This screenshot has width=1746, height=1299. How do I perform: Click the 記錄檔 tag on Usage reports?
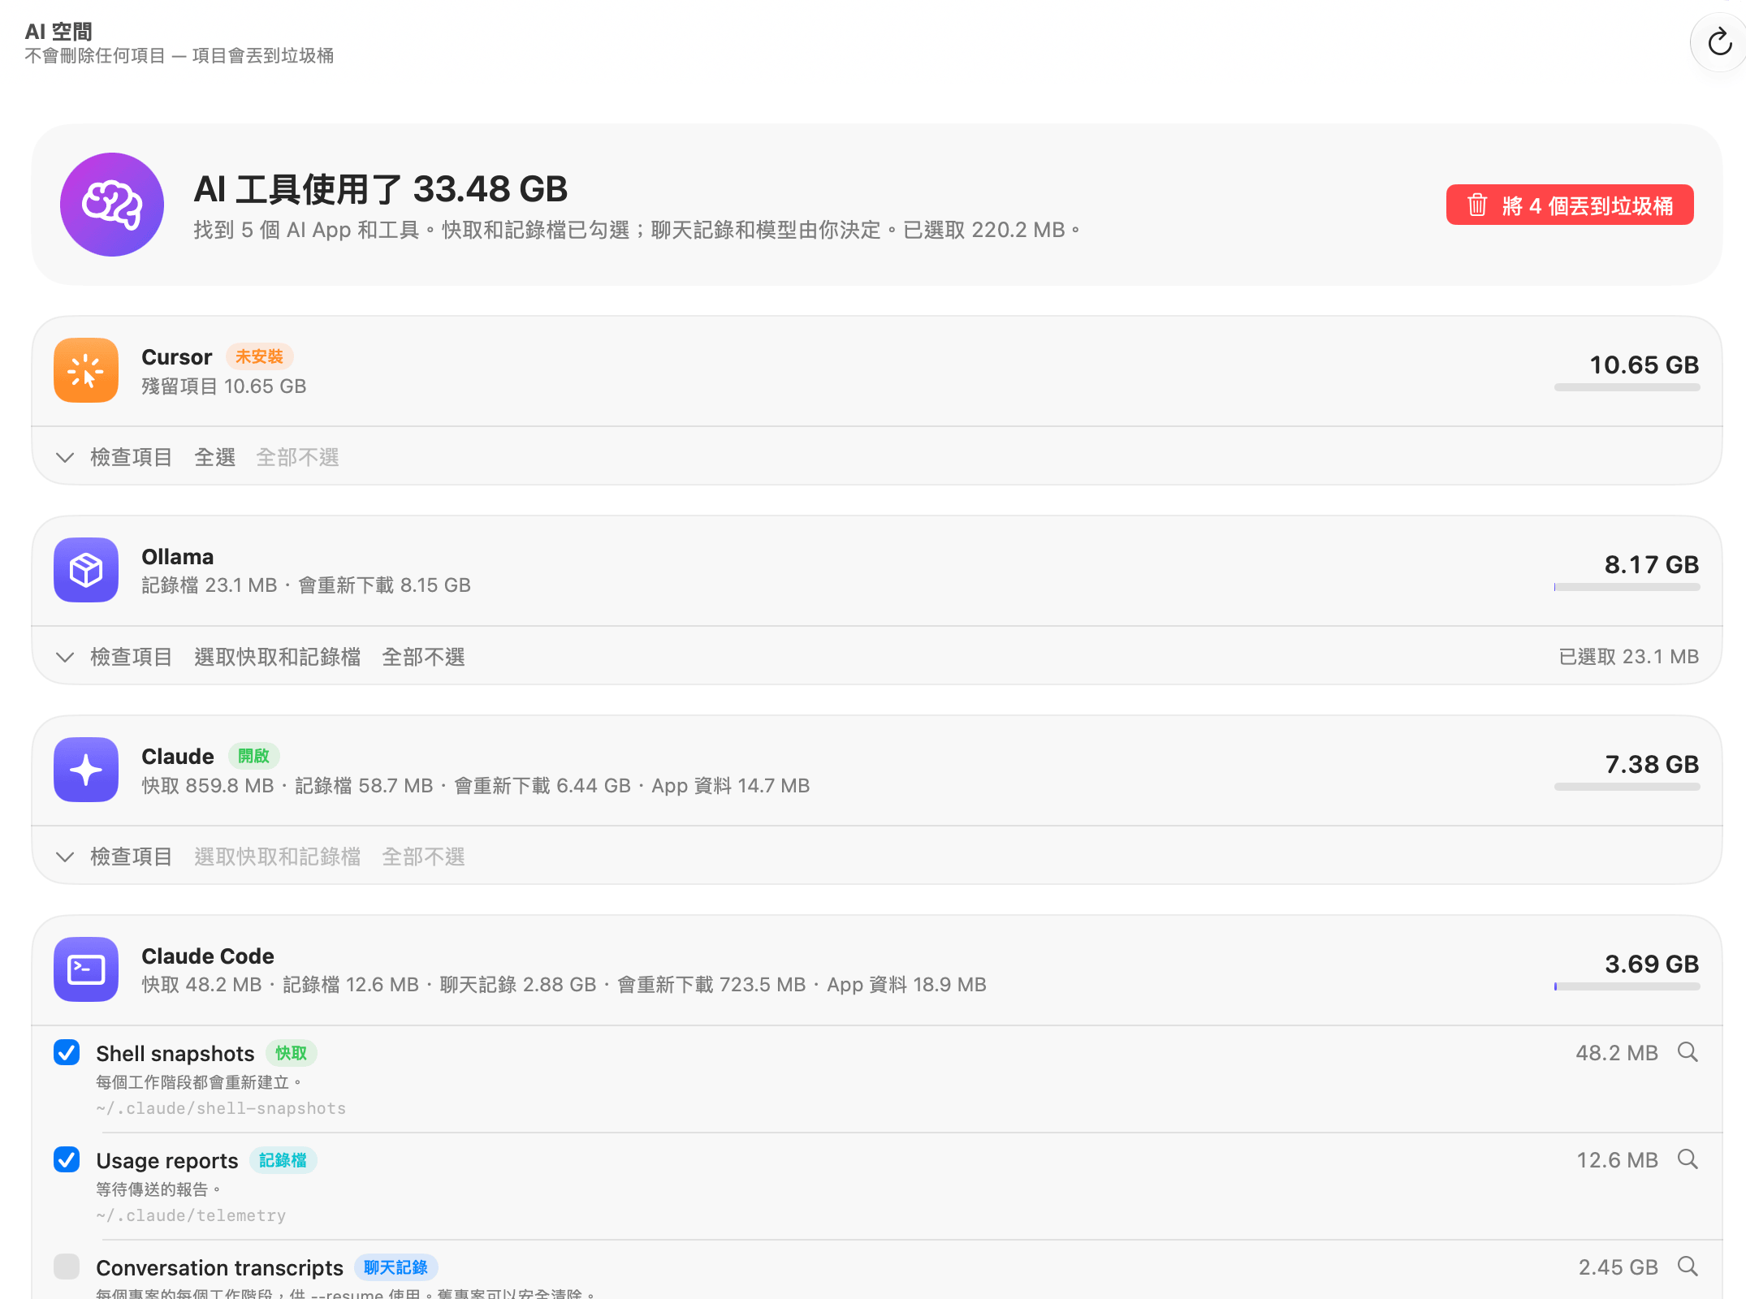click(283, 1160)
